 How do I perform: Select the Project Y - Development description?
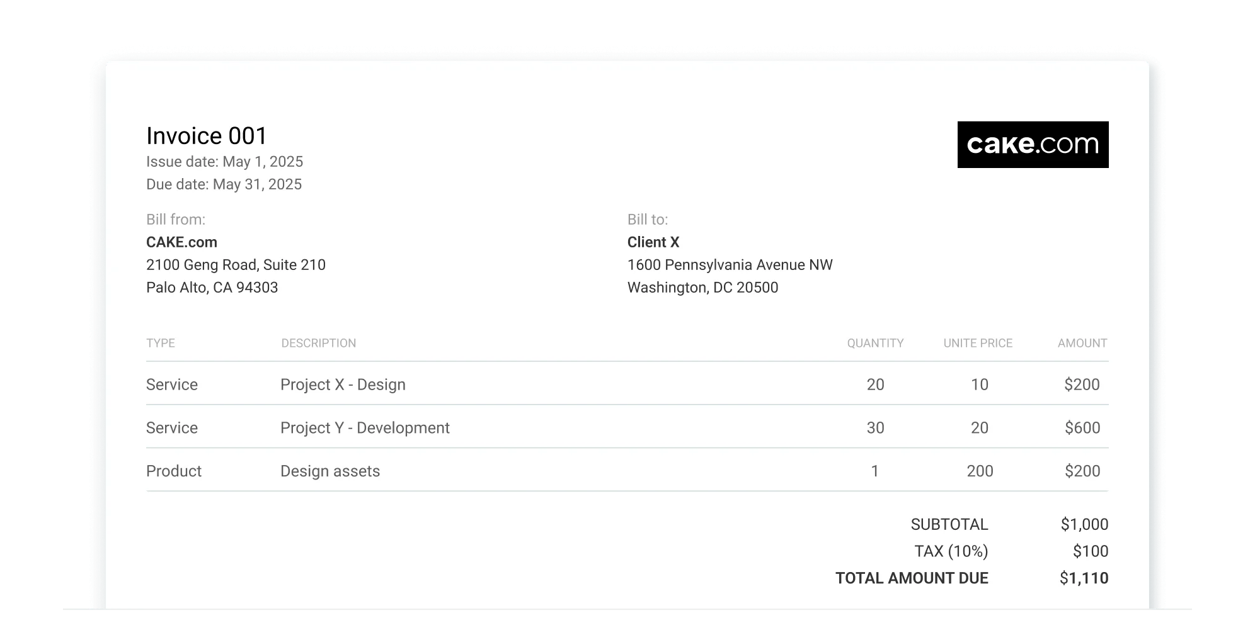[x=365, y=427]
